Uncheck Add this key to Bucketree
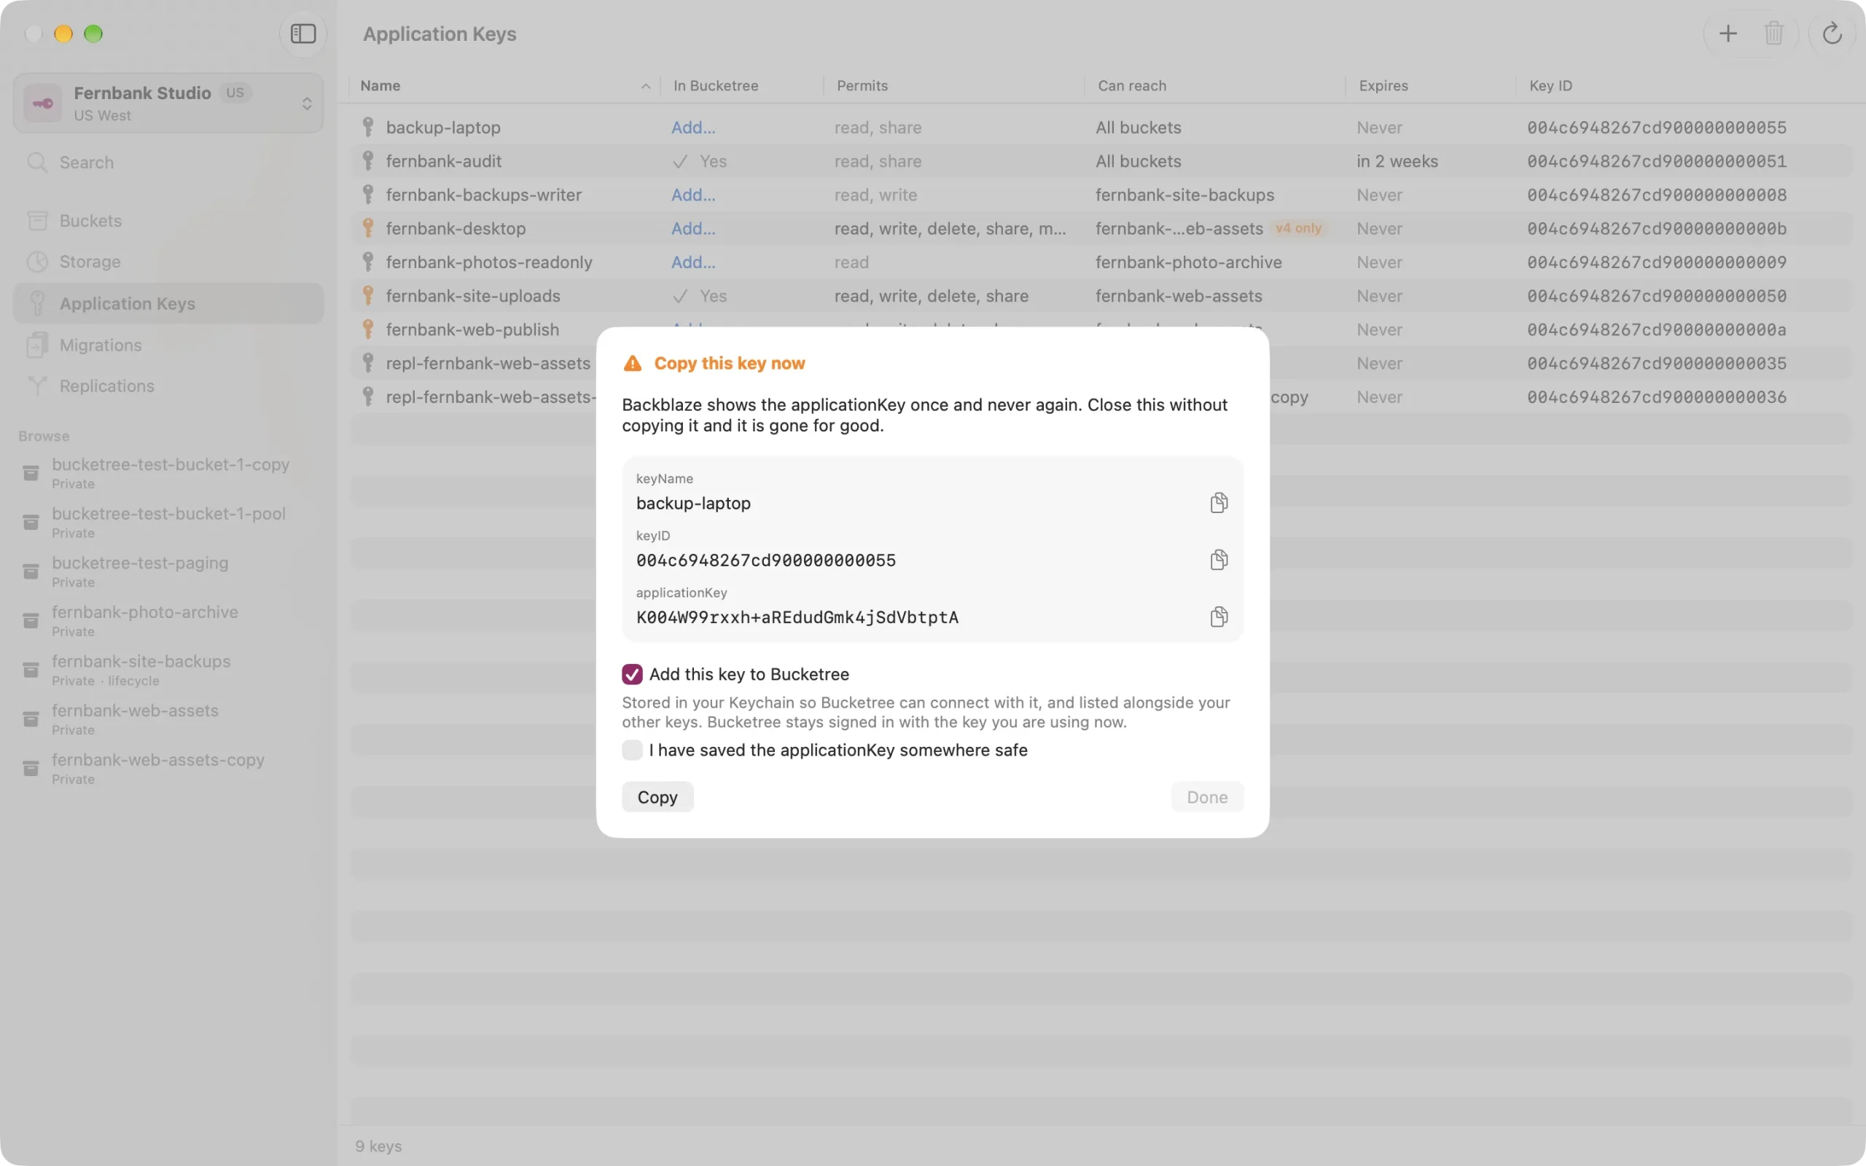The width and height of the screenshot is (1866, 1166). tap(632, 674)
